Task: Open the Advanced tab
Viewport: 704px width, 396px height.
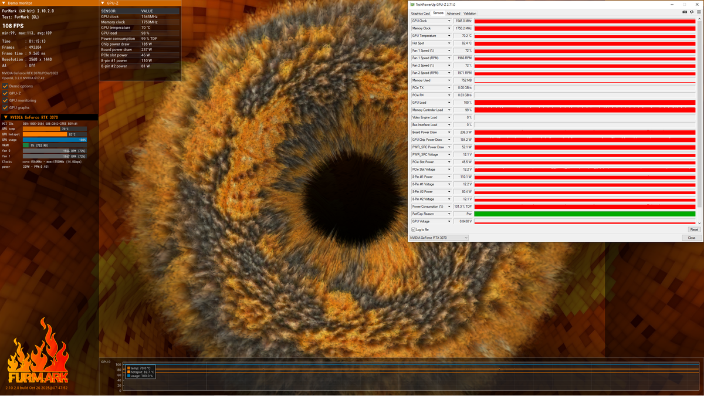Action: (x=453, y=13)
